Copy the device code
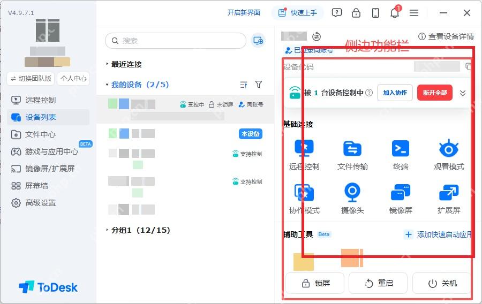 pyautogui.click(x=468, y=67)
